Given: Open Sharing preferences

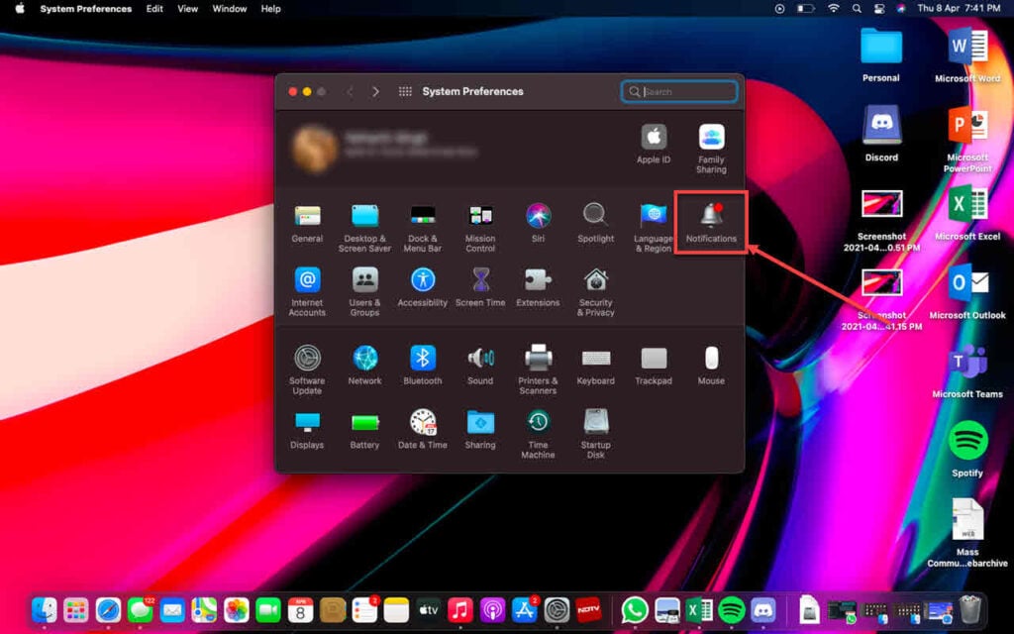Looking at the screenshot, I should coord(480,430).
